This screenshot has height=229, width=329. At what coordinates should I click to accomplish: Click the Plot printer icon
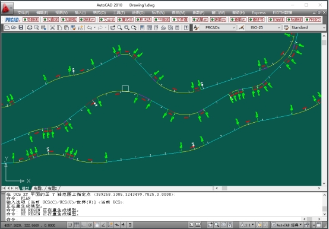click(30, 27)
